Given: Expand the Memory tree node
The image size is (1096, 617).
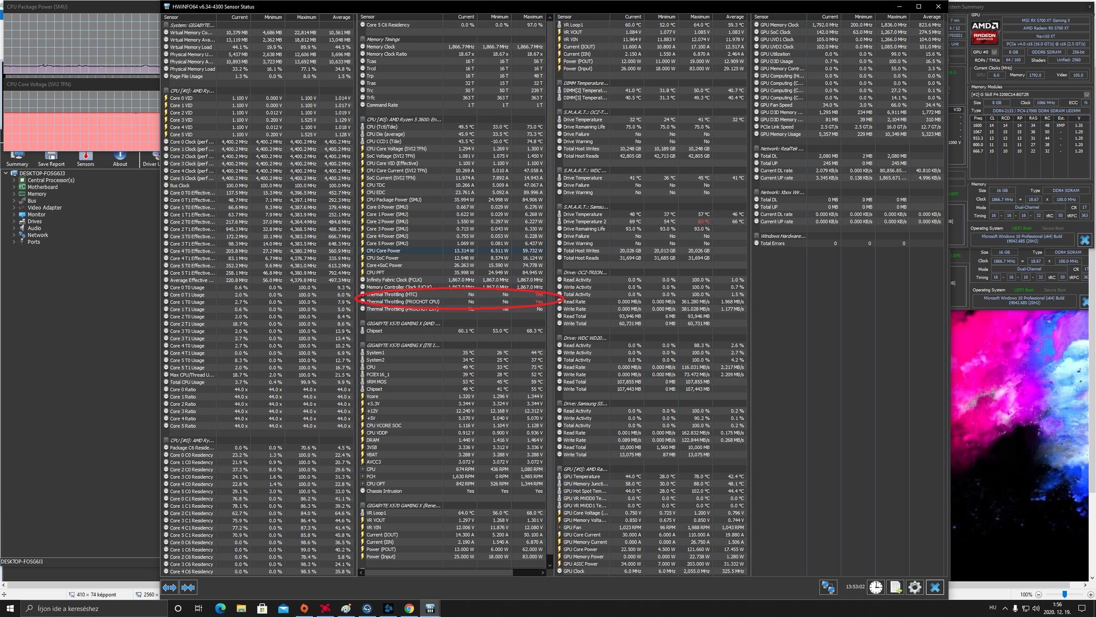Looking at the screenshot, I should 14,194.
